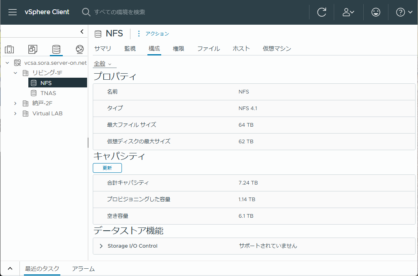
Task: Select the Storage inventory icon
Action: click(56, 49)
